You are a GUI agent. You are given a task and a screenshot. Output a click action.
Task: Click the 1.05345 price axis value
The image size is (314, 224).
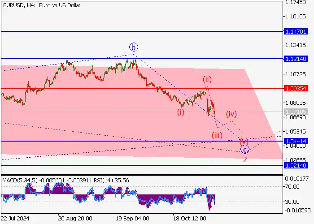296,132
